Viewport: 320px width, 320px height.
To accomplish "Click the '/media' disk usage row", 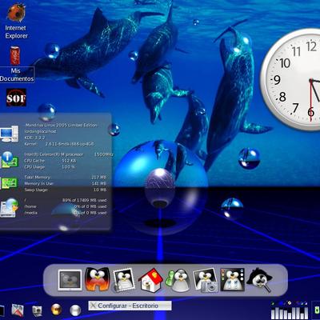I will coord(66,213).
